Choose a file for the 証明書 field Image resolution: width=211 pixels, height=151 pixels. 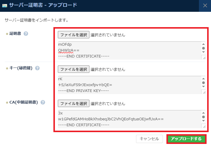pyautogui.click(x=73, y=35)
